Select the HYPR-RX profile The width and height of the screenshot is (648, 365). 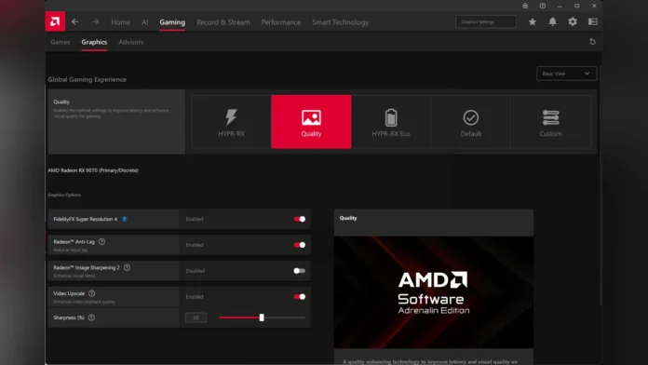[x=232, y=122]
